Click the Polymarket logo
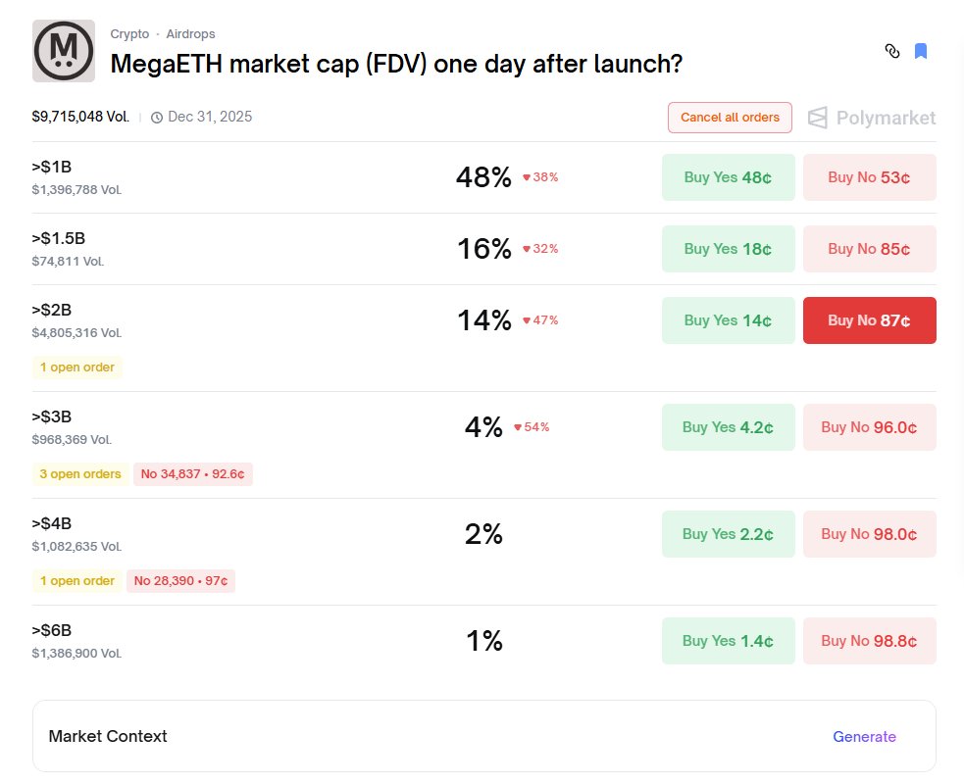This screenshot has width=964, height=784. point(872,118)
